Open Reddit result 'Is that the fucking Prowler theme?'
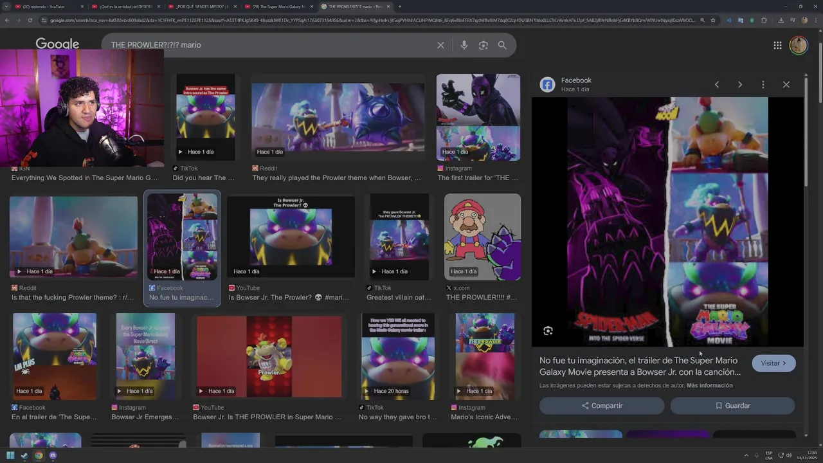This screenshot has height=463, width=823. point(73,248)
